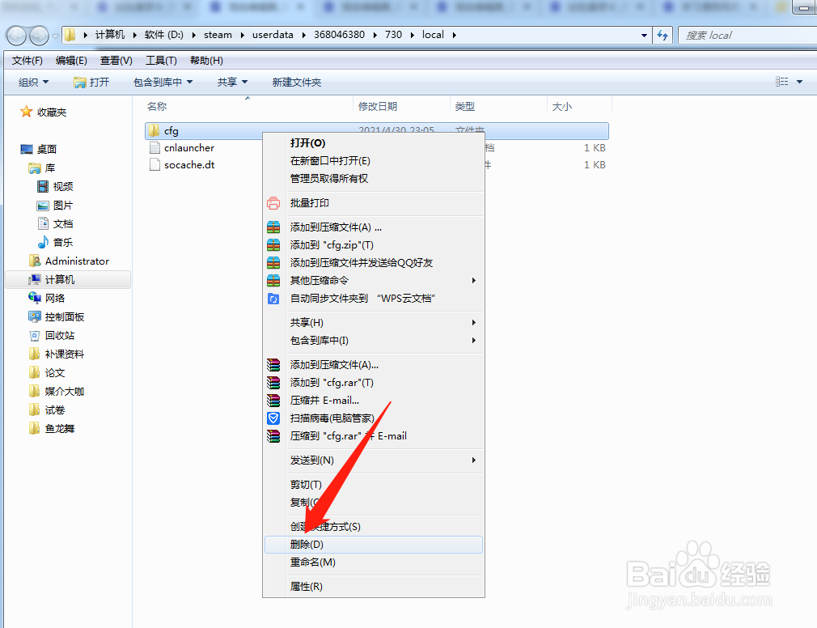Click the cfg folder icon in the file list

(154, 130)
